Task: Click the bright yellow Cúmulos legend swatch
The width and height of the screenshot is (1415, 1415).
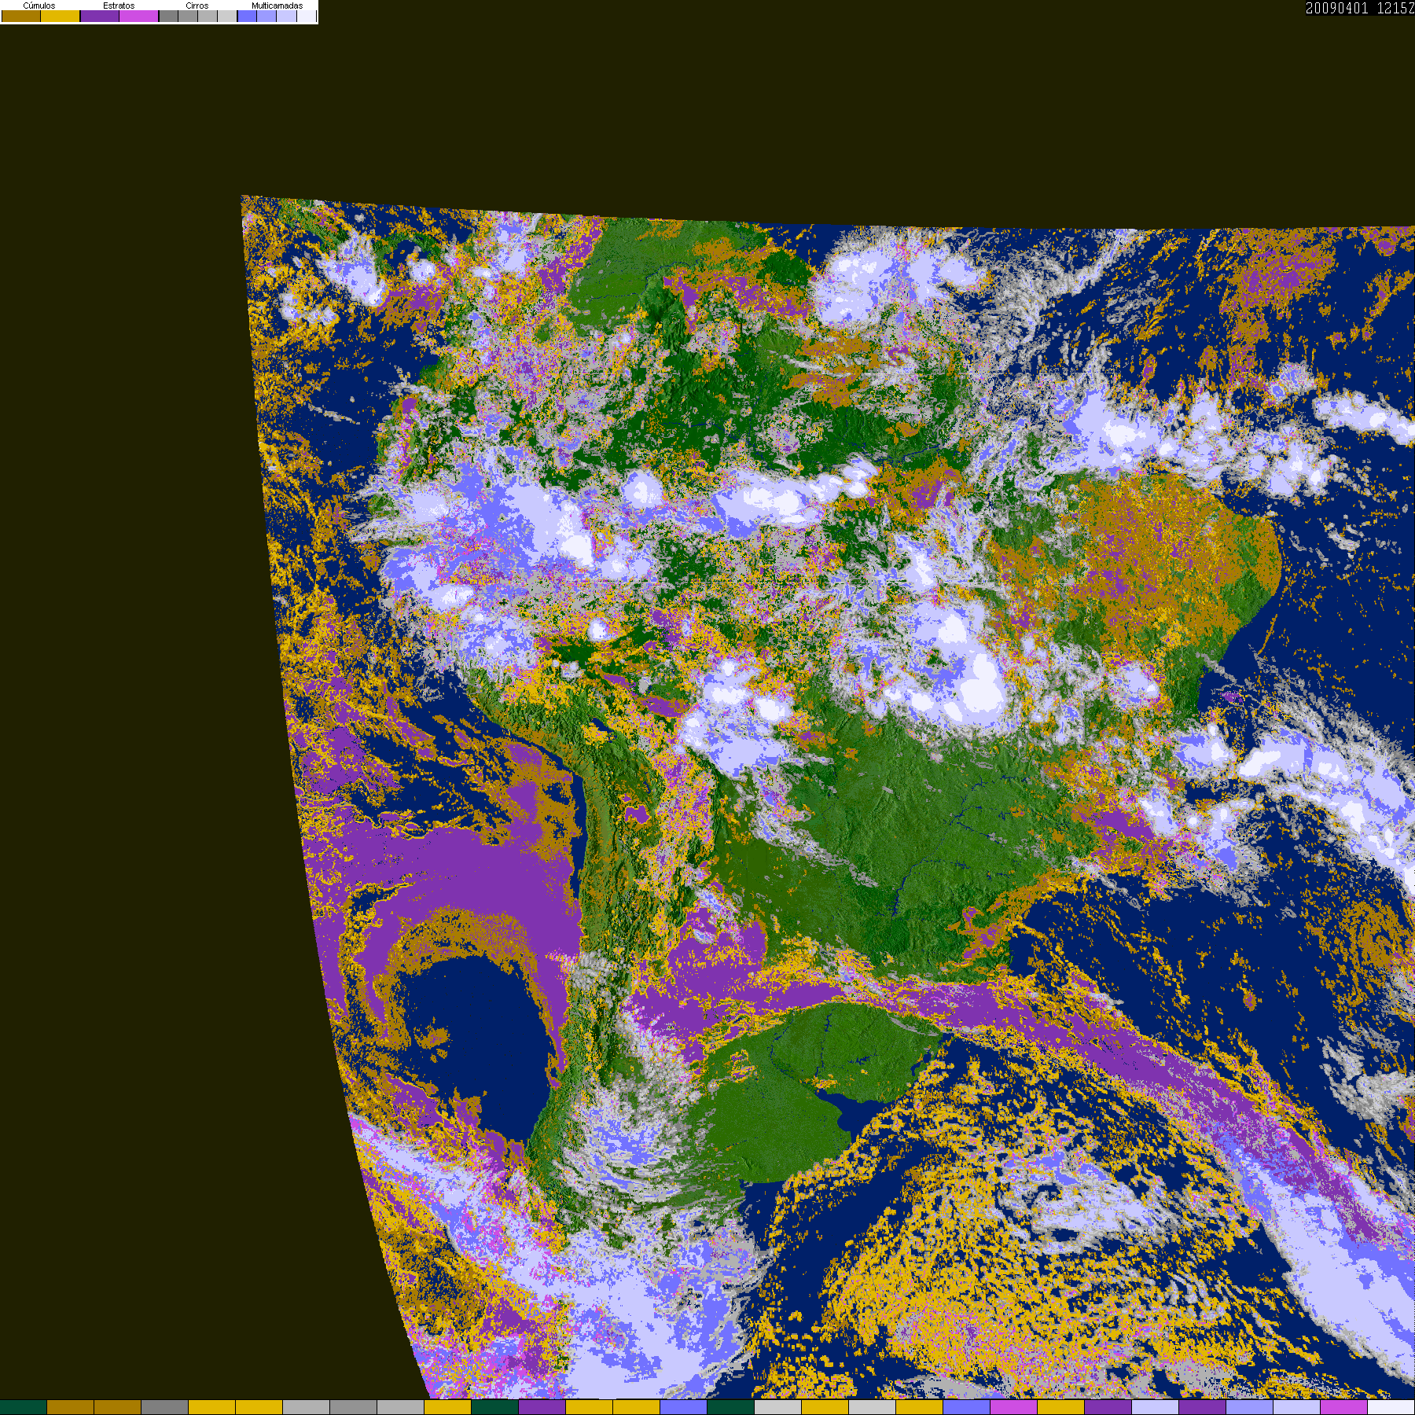Action: coord(61,16)
